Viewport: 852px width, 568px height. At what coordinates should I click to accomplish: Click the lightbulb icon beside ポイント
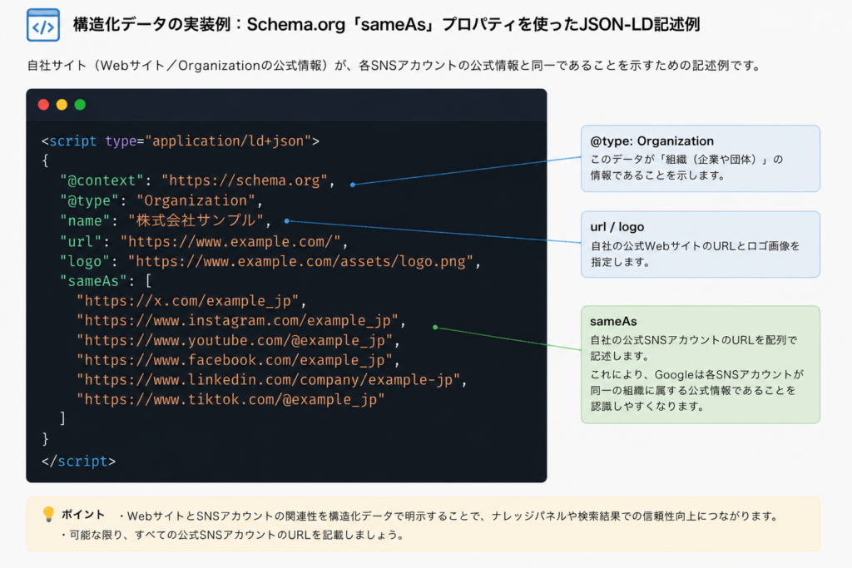(x=48, y=514)
